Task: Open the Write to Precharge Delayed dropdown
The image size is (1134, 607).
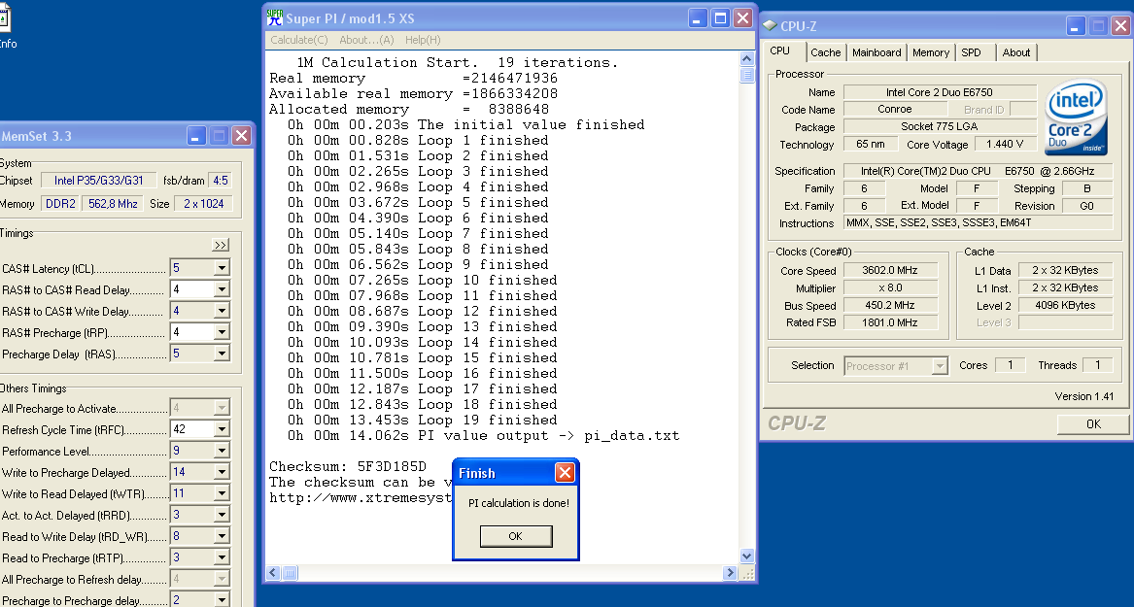Action: coord(222,472)
